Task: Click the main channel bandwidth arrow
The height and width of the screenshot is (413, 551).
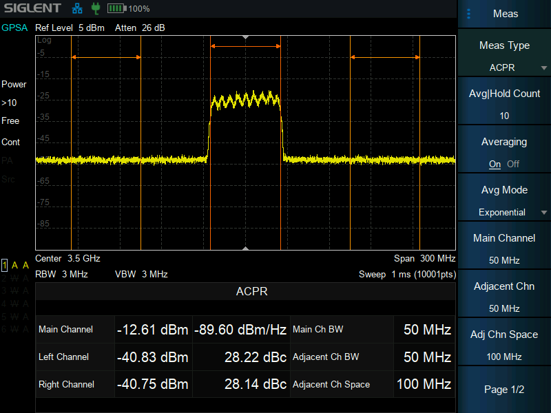Action: tap(246, 46)
